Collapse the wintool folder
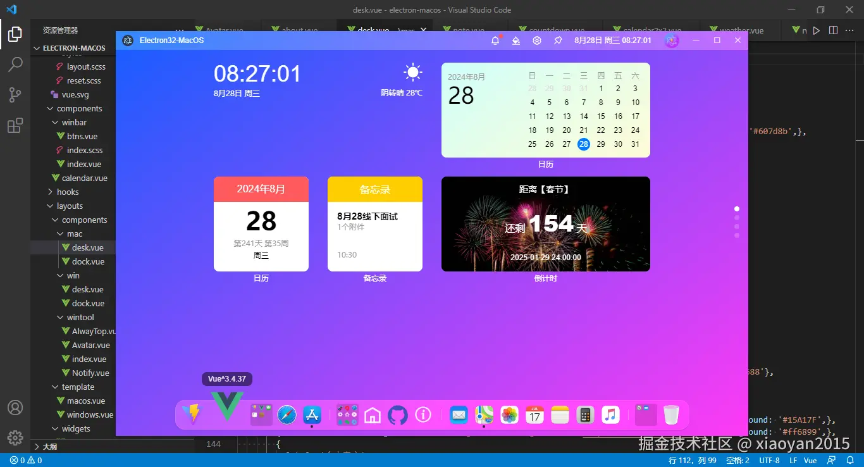864x467 pixels. click(80, 317)
